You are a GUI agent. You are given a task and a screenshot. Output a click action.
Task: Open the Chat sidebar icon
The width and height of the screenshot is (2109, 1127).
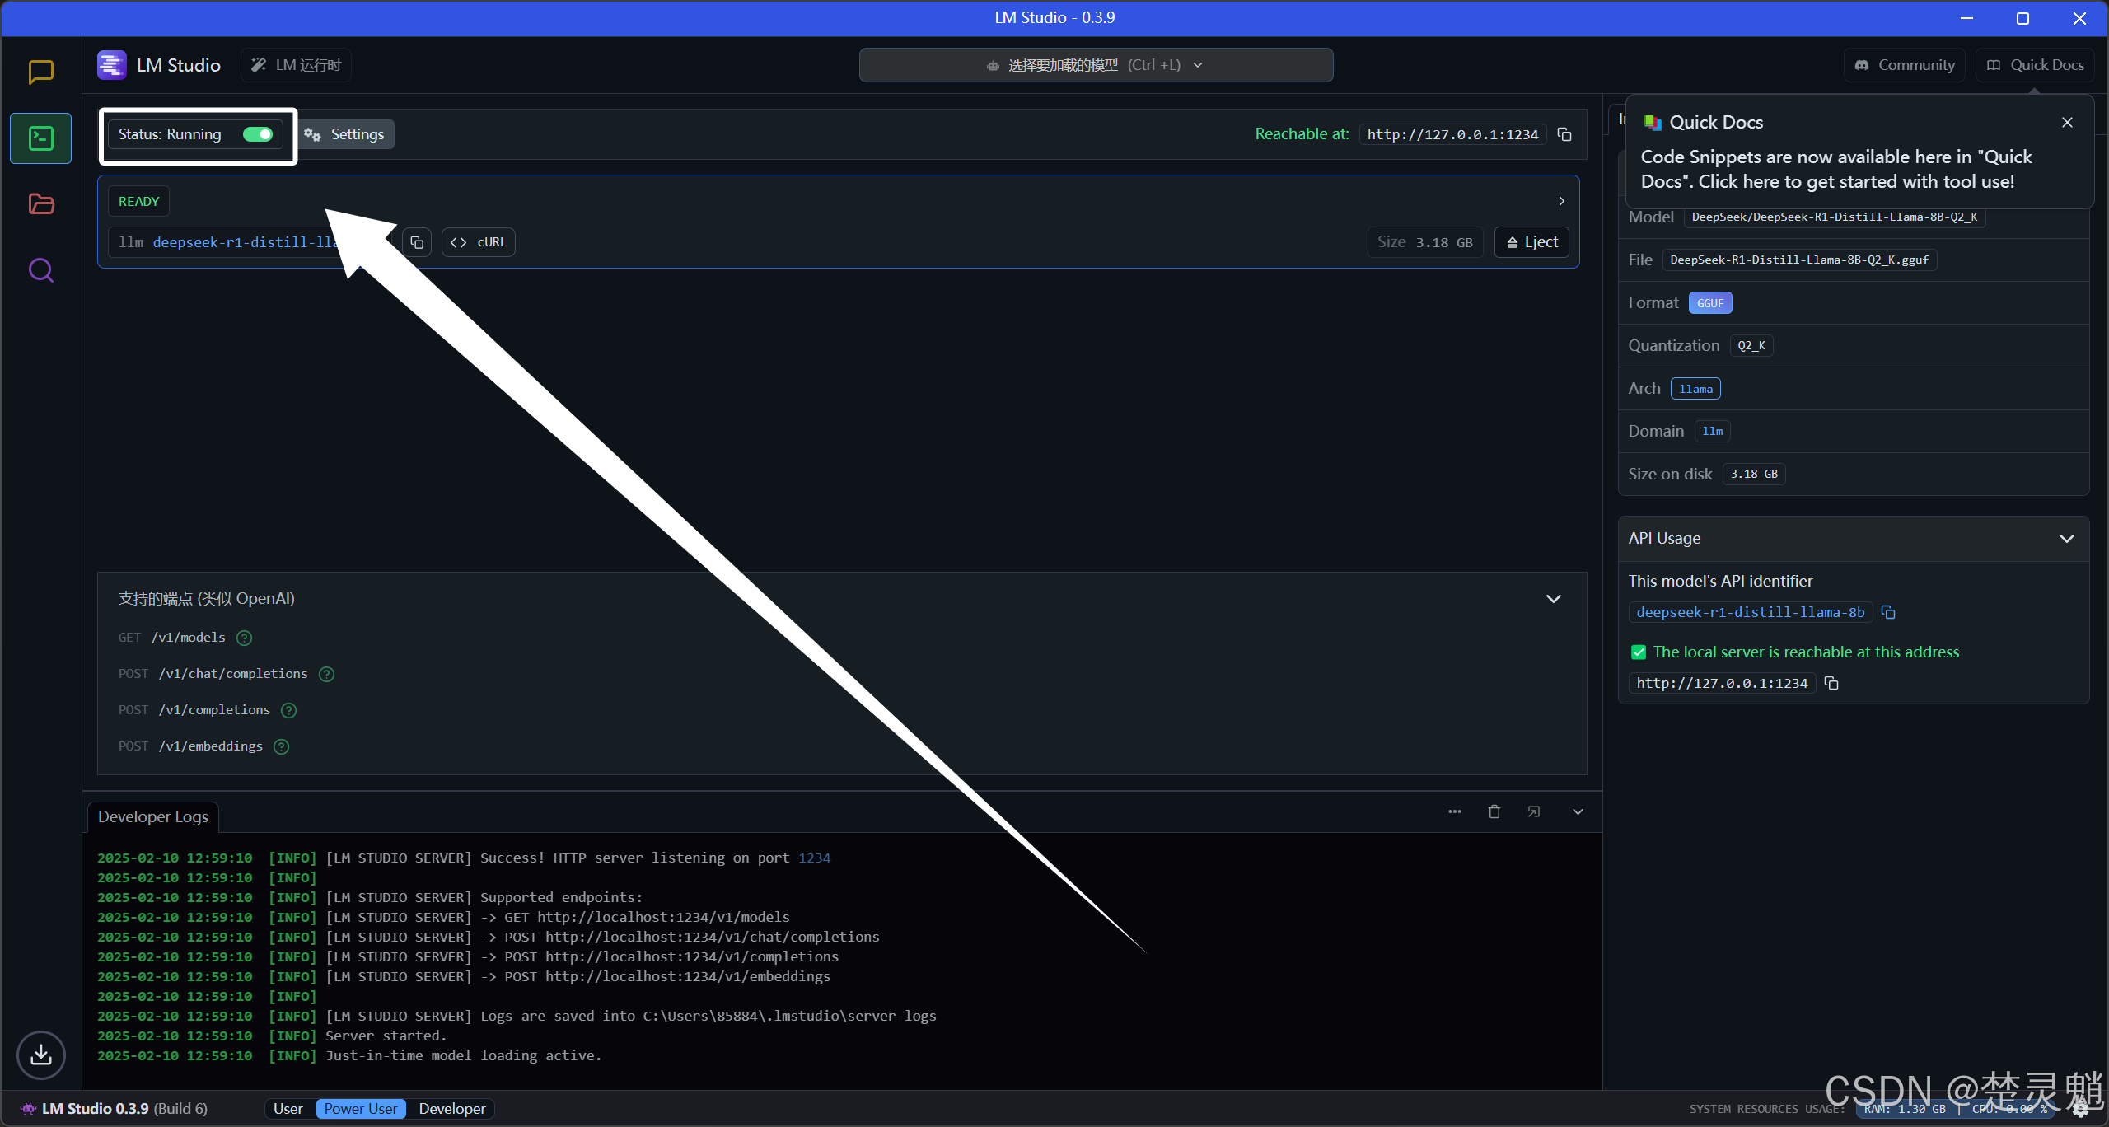tap(40, 72)
